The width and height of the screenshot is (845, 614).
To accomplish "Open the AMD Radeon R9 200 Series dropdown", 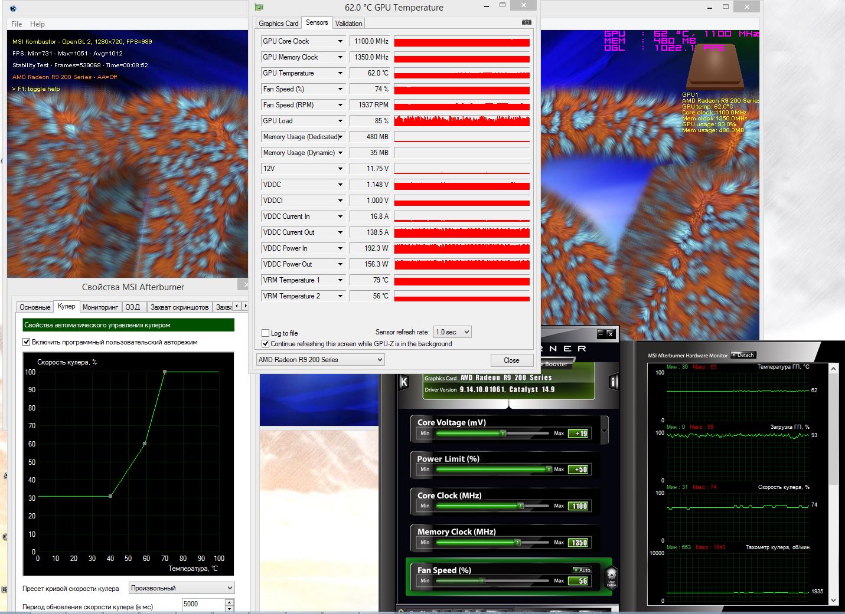I will 321,360.
